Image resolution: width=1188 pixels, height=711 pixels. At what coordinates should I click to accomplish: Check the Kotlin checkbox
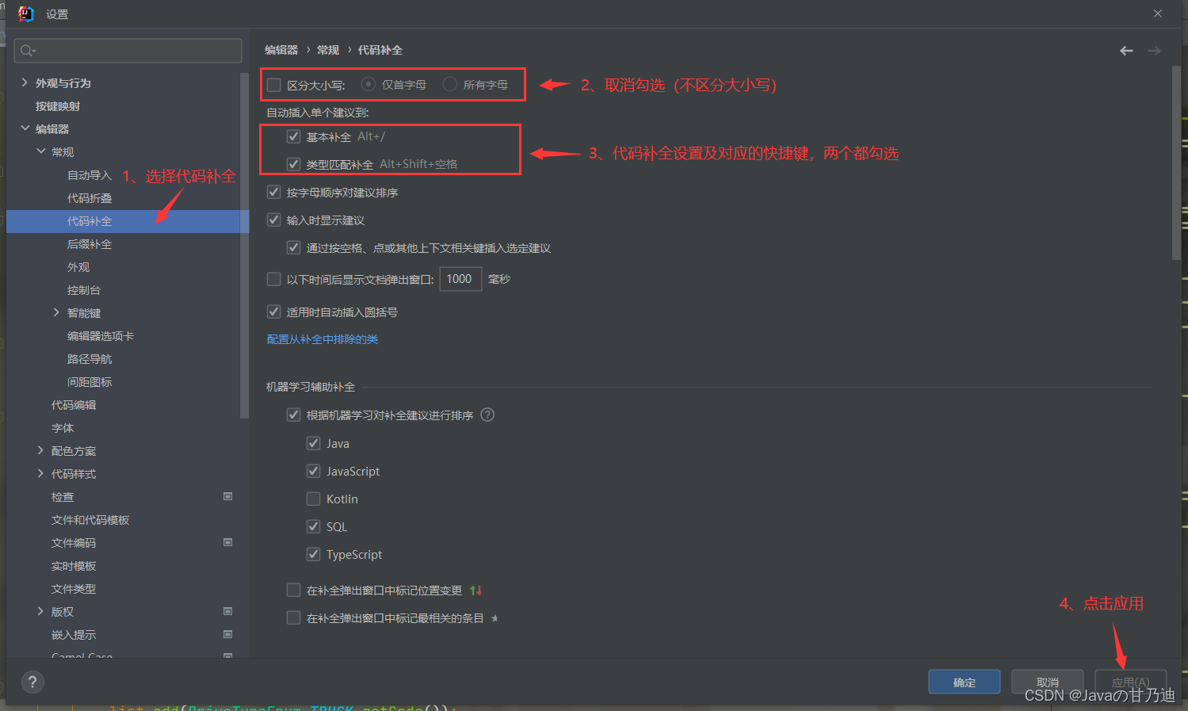[314, 499]
